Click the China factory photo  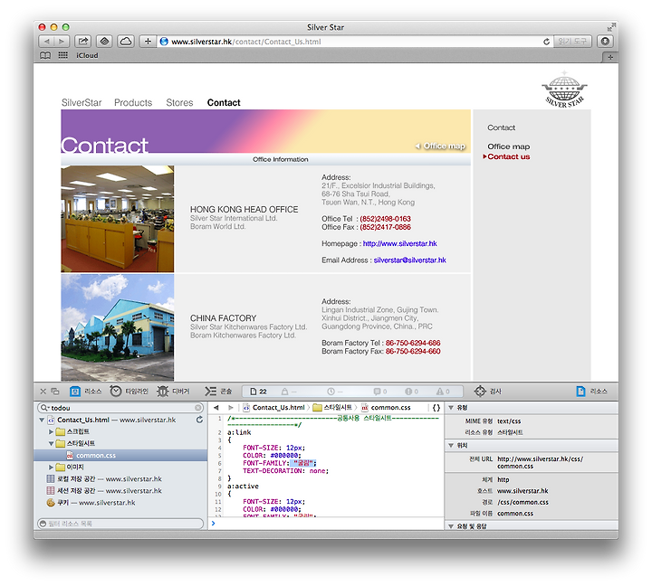[117, 327]
